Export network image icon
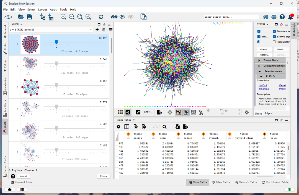299x195 pixels. click(x=159, y=112)
